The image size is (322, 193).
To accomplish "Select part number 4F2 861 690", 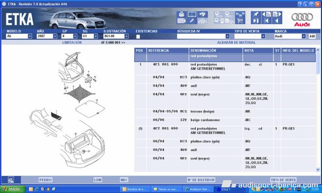I will tap(165, 128).
